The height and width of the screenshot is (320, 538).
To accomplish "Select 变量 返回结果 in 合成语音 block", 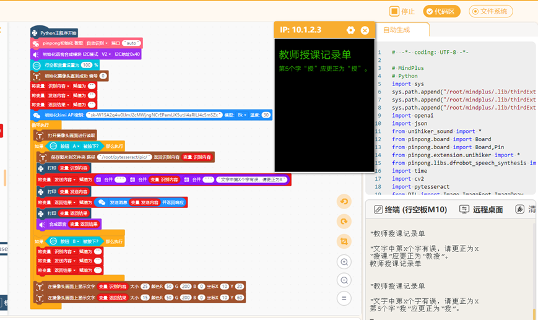I will coord(84,224).
